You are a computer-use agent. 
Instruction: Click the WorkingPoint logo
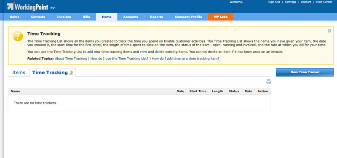[27, 6]
